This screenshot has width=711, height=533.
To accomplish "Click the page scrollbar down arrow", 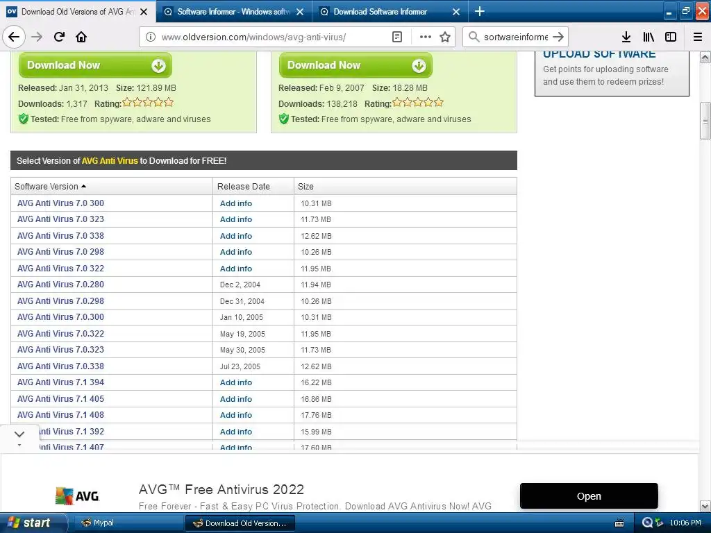I will coord(705,506).
